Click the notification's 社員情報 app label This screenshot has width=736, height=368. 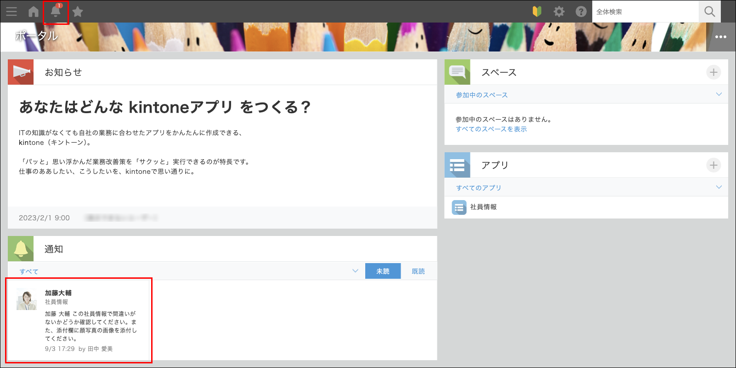(x=57, y=302)
